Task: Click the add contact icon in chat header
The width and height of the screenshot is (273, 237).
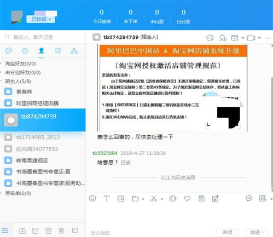Action: (223, 38)
